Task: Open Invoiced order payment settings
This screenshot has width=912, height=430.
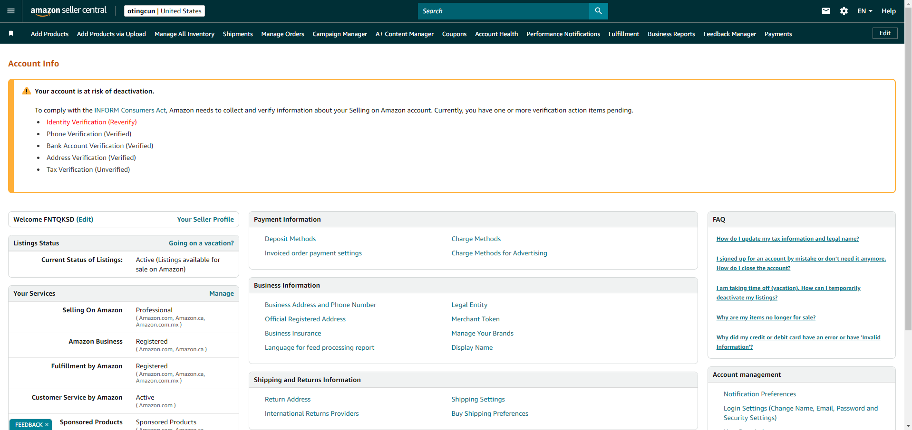Action: 313,253
